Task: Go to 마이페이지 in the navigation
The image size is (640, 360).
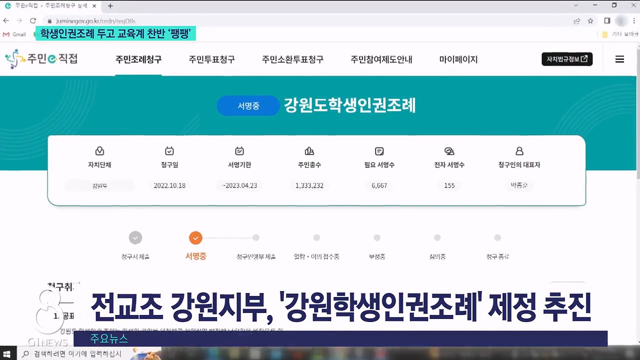Action: (458, 59)
